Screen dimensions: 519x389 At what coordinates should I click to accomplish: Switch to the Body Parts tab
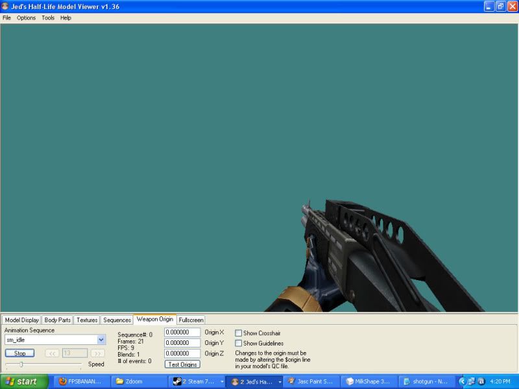point(58,320)
